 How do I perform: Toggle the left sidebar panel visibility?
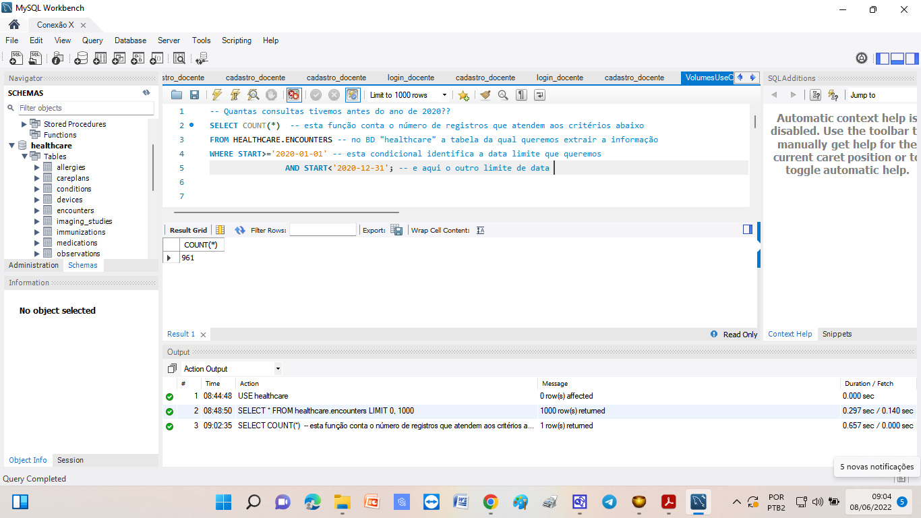(883, 59)
